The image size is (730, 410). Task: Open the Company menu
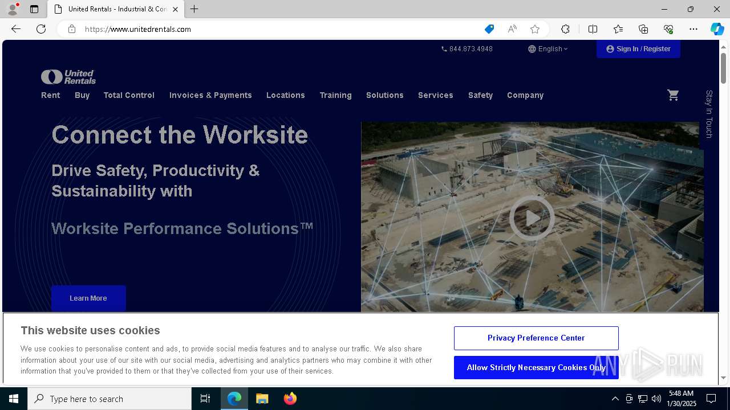pos(525,95)
